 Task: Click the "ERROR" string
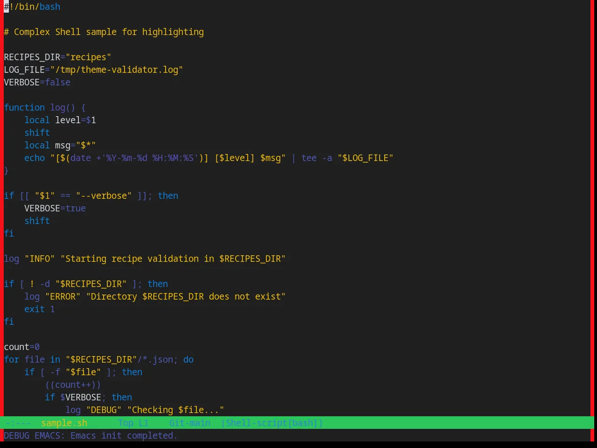62,297
